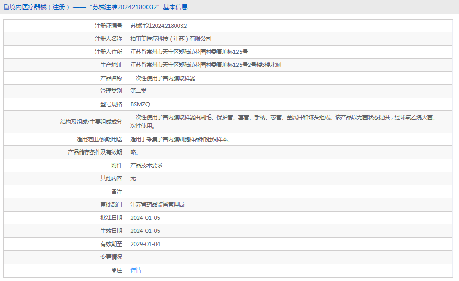Select intended use text 适用于采集子宫内膜细胞样品和组织样本

pyautogui.click(x=180, y=139)
